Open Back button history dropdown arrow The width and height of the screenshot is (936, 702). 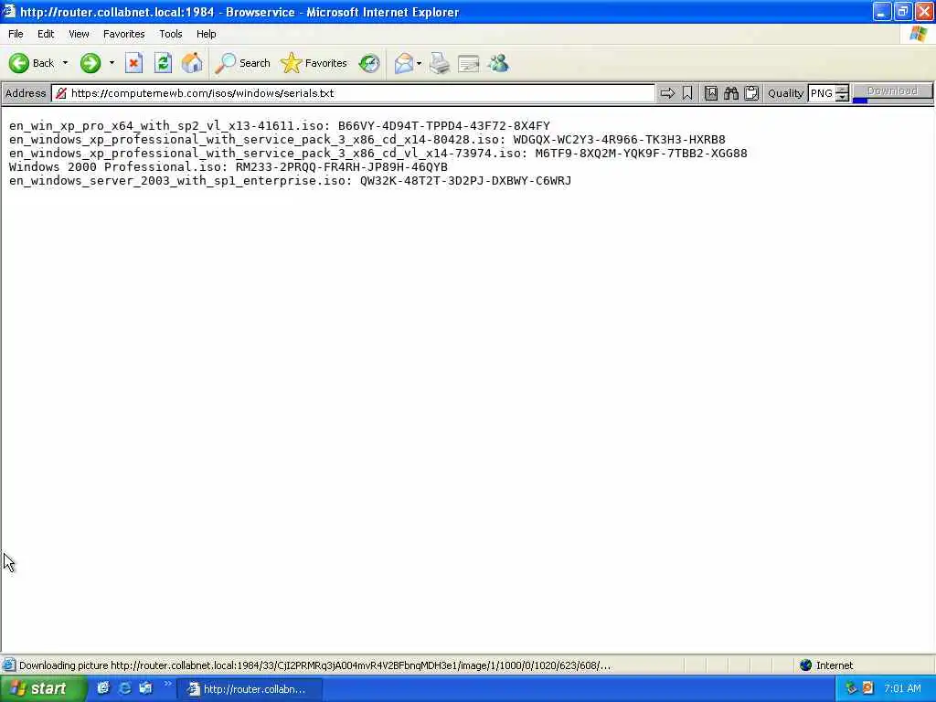pyautogui.click(x=65, y=63)
